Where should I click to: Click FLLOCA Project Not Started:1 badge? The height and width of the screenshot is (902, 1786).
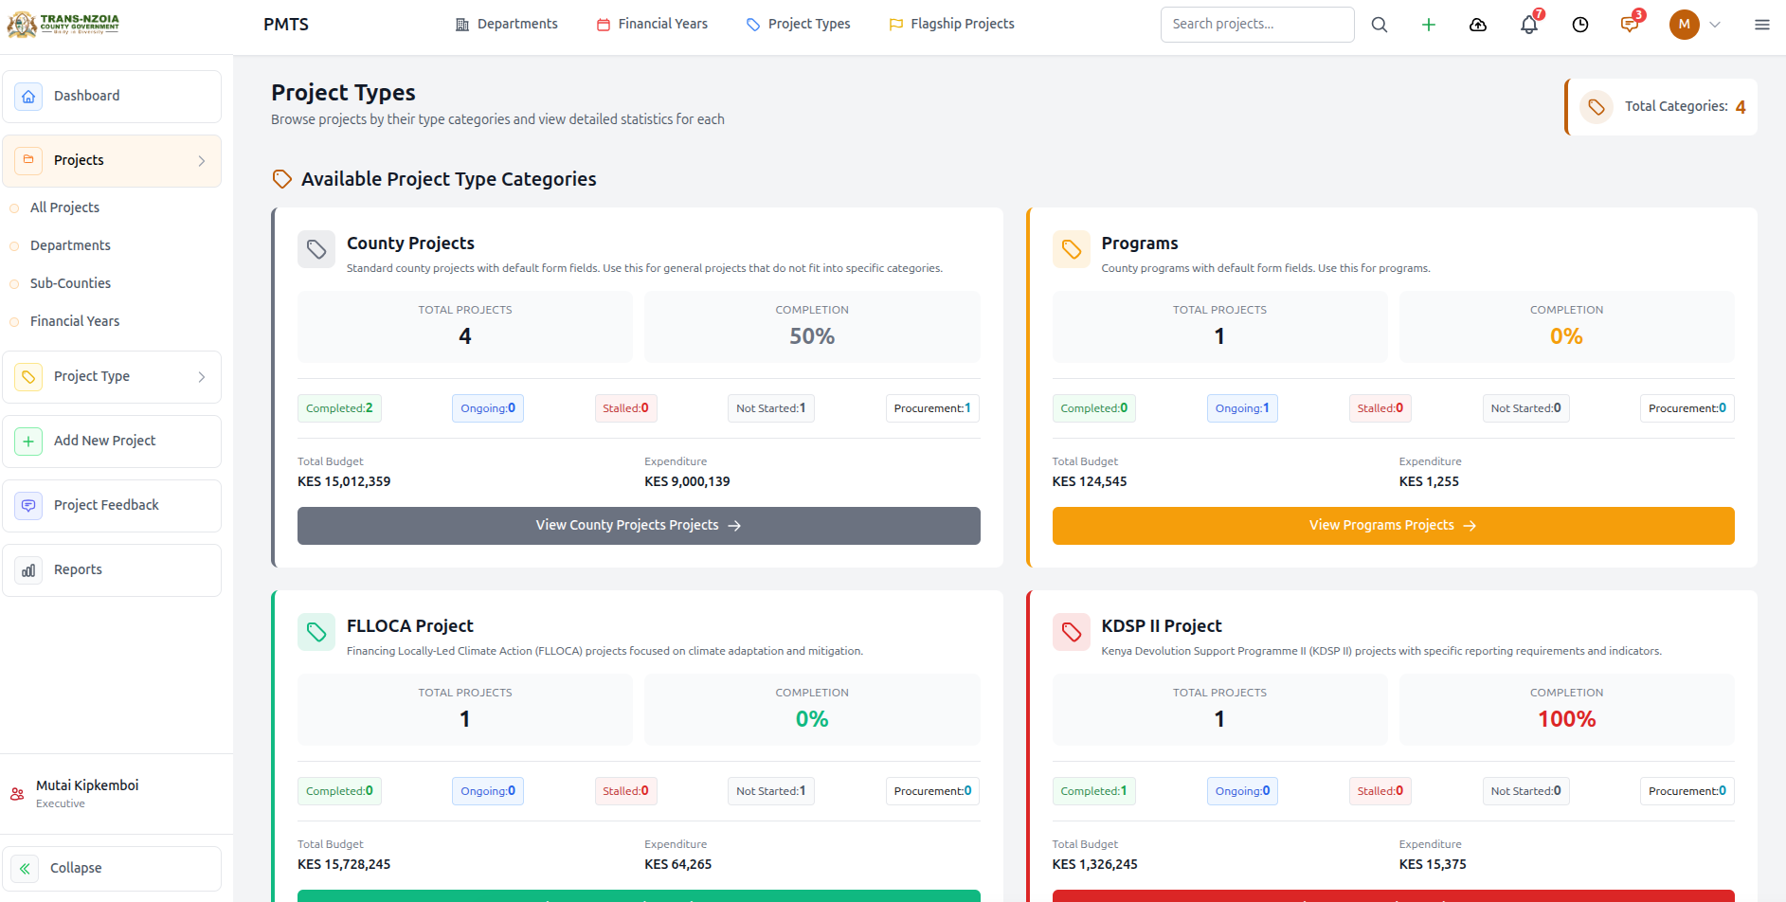[770, 791]
